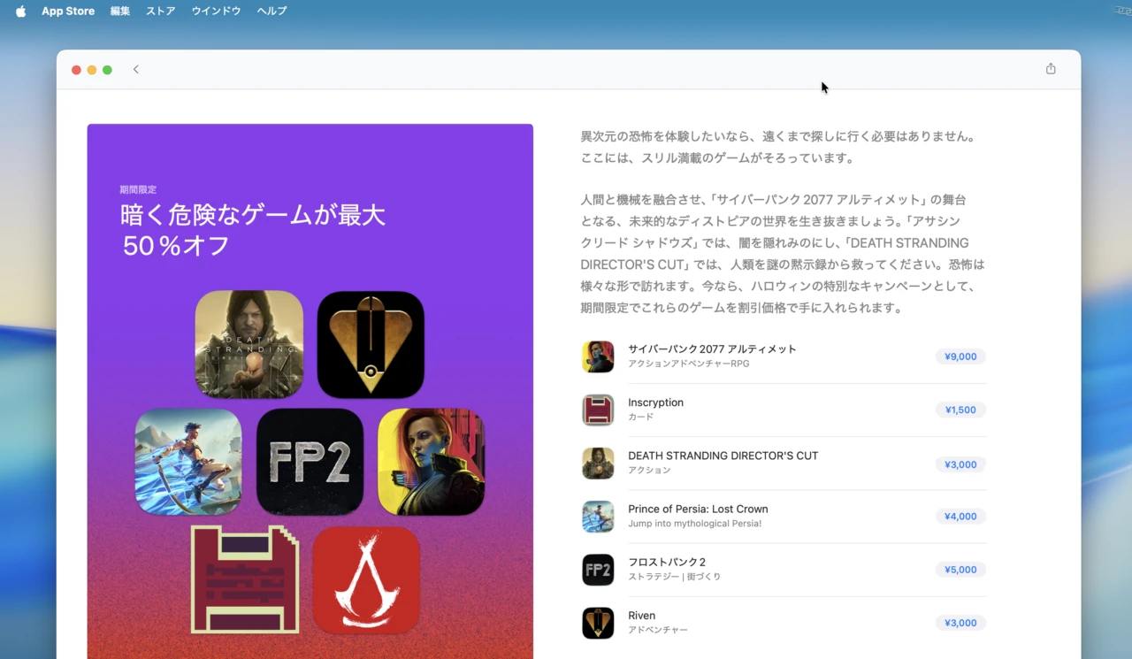Click the red Assassin's Creed logo in the banner
Image resolution: width=1132 pixels, height=659 pixels.
[x=367, y=579]
